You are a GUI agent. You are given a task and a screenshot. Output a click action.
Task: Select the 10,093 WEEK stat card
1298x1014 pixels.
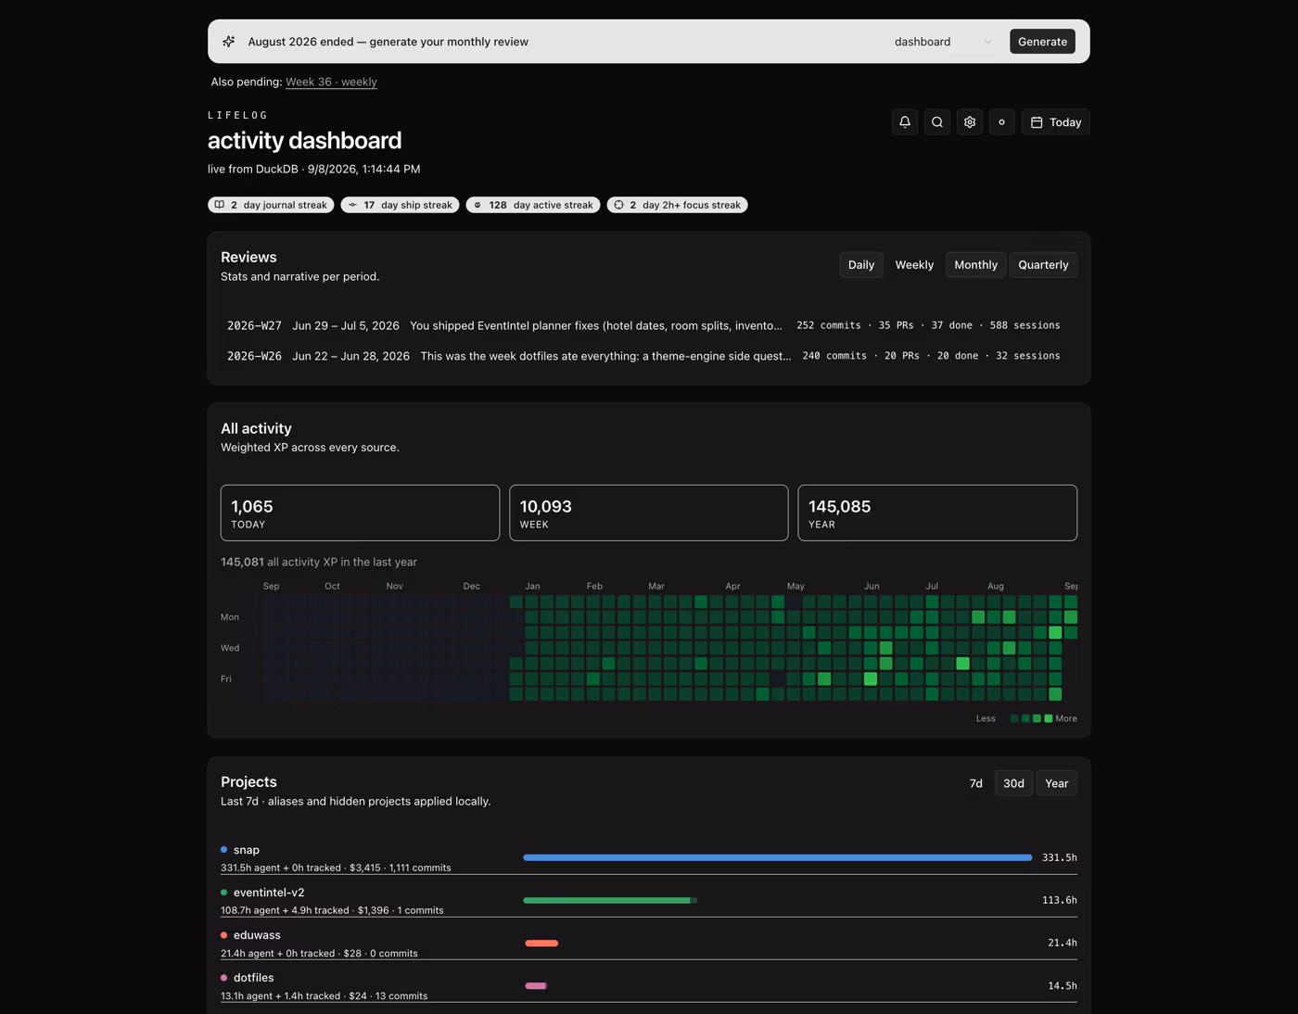click(649, 513)
